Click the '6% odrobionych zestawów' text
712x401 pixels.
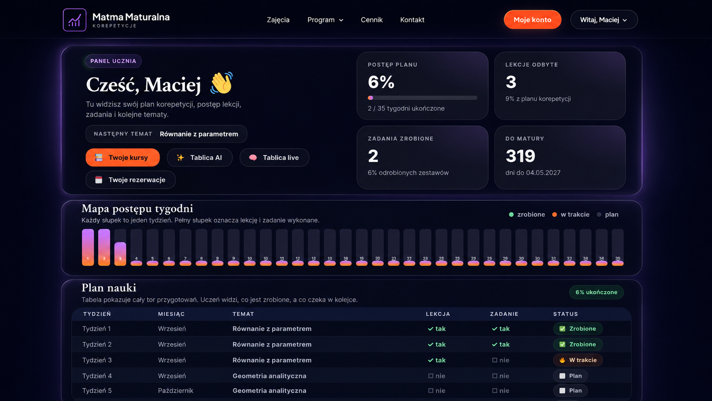(x=408, y=173)
